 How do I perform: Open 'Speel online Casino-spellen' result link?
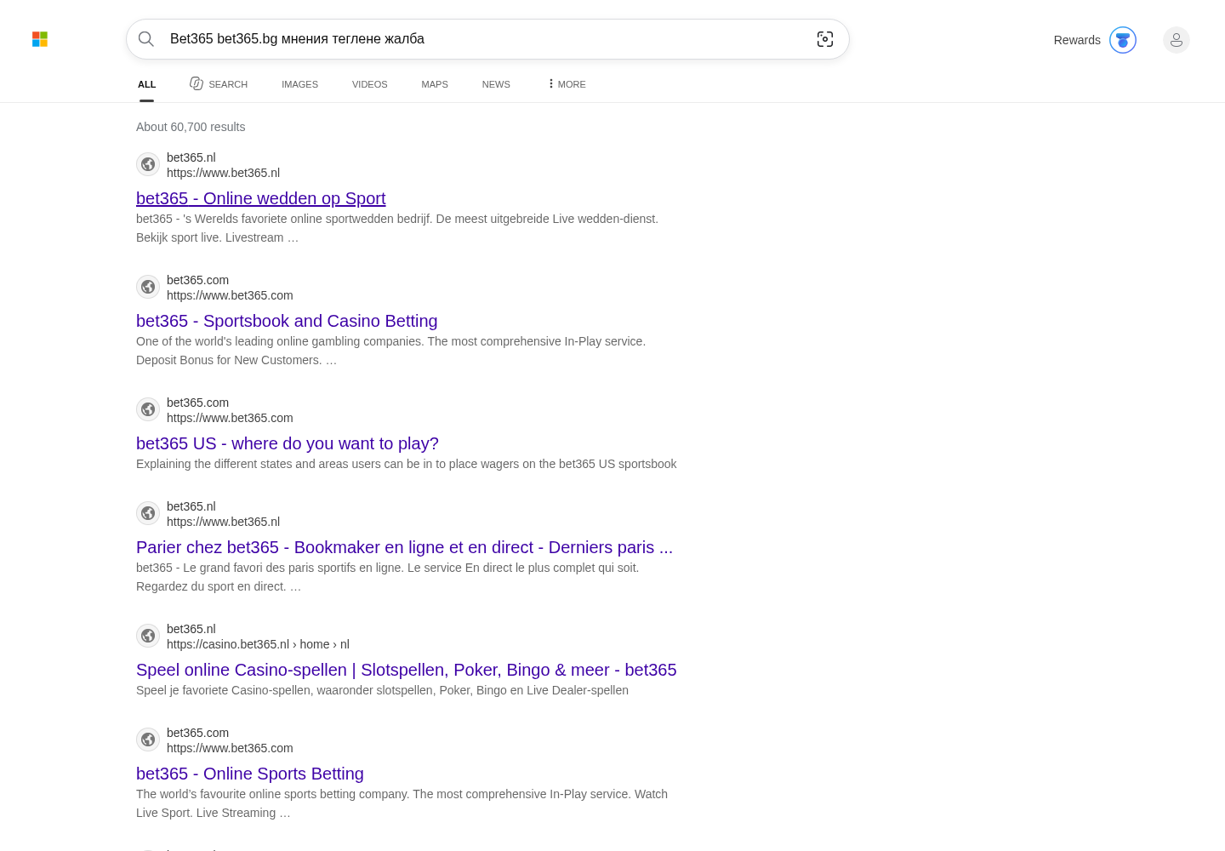(x=407, y=670)
